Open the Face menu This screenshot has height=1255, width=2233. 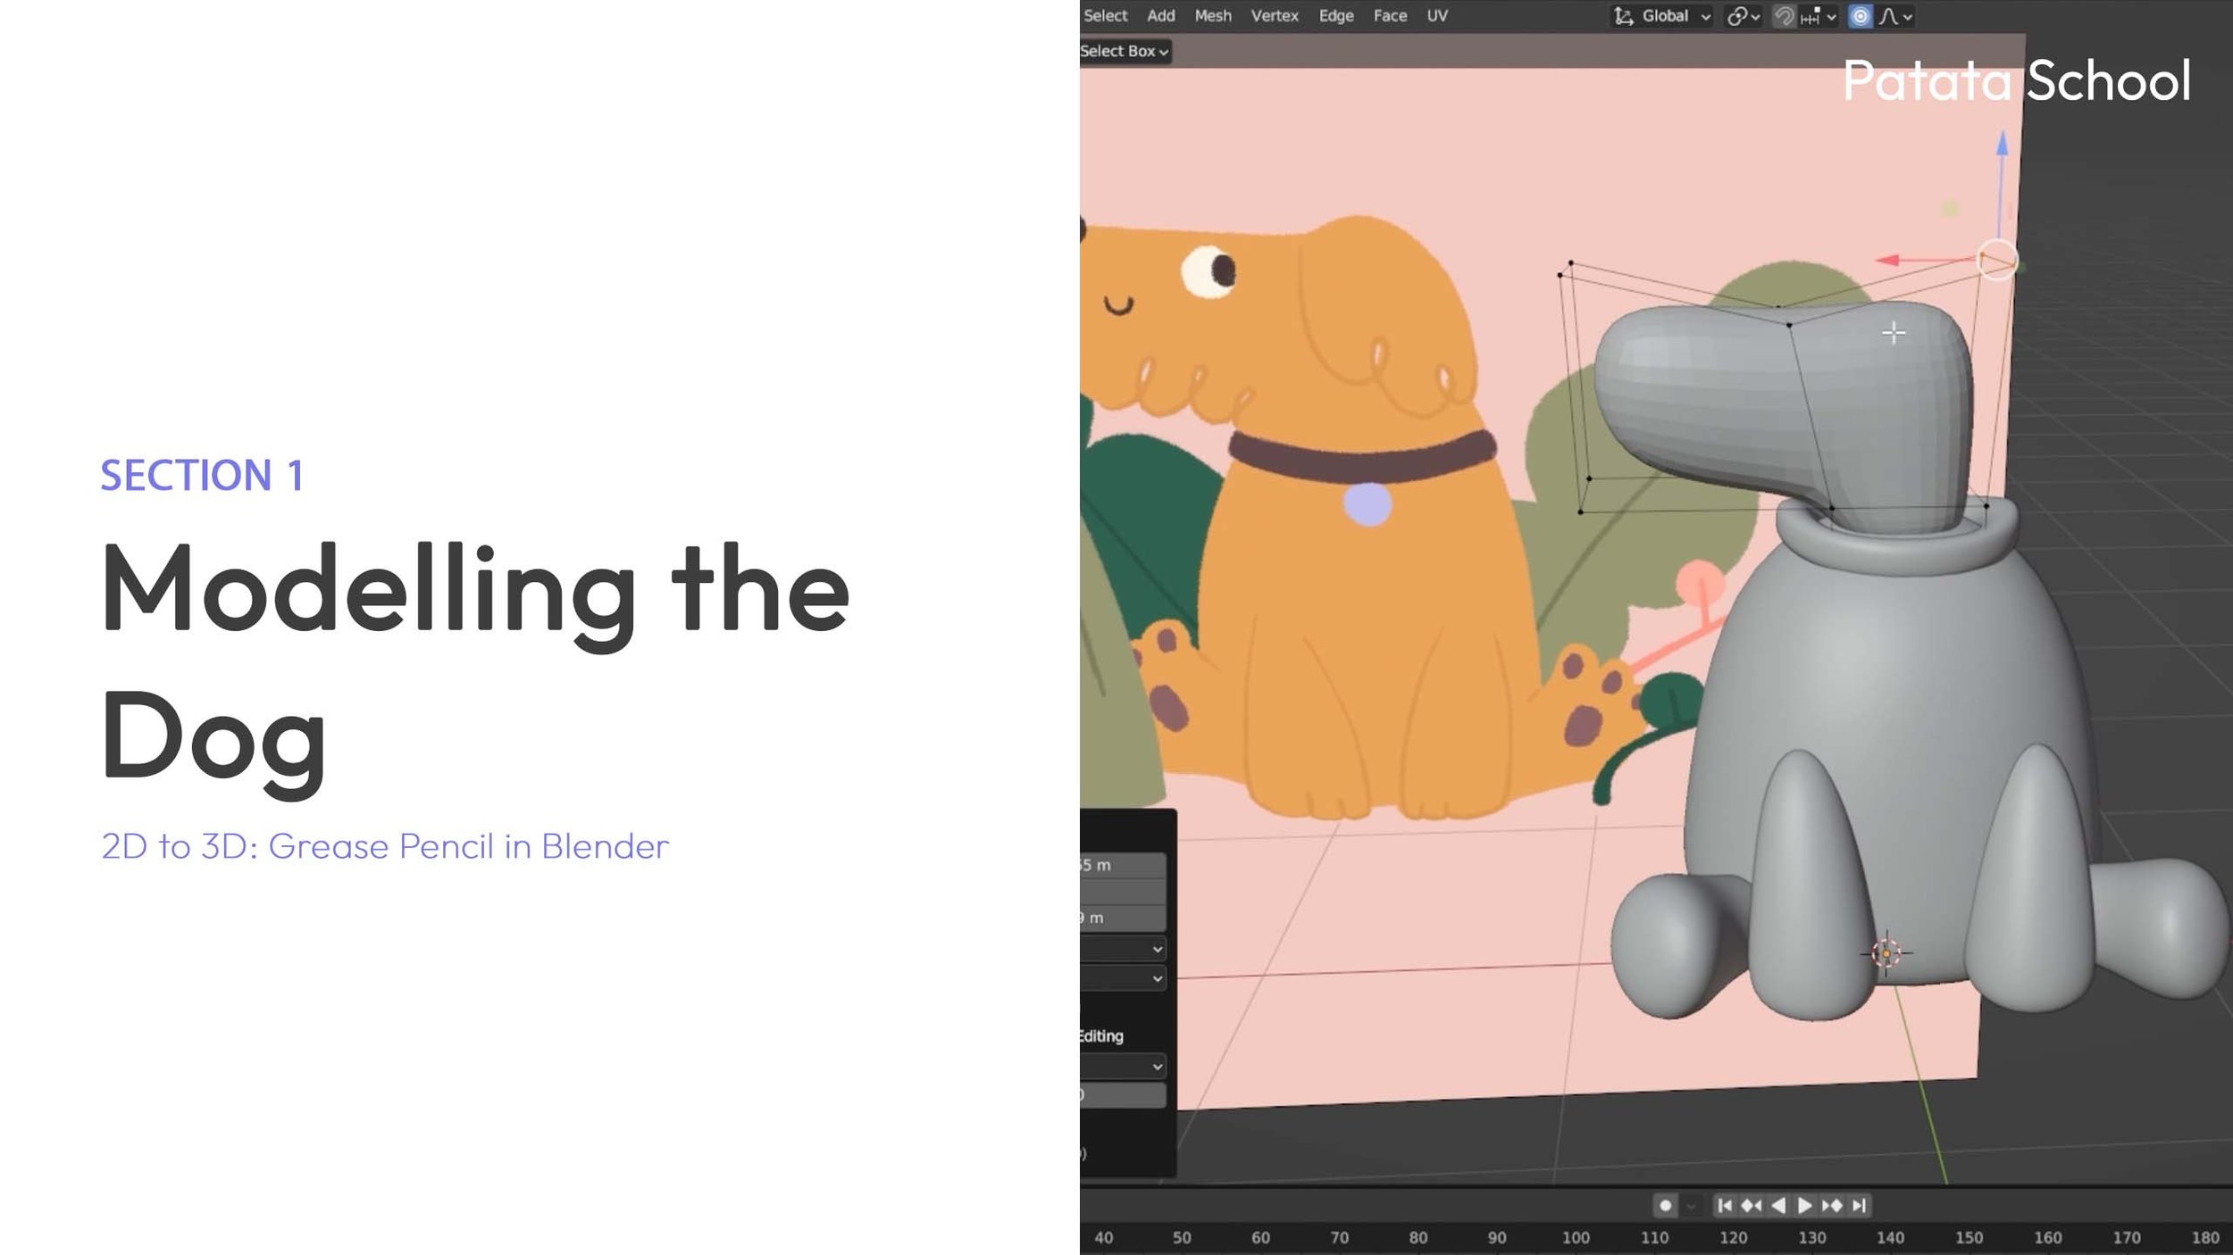(x=1390, y=16)
